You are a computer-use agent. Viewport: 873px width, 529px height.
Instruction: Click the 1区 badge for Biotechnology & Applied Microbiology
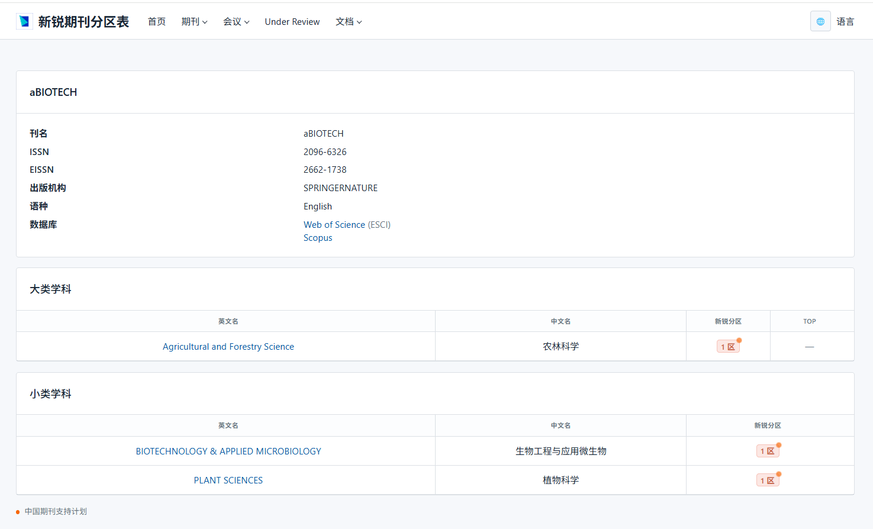click(768, 451)
